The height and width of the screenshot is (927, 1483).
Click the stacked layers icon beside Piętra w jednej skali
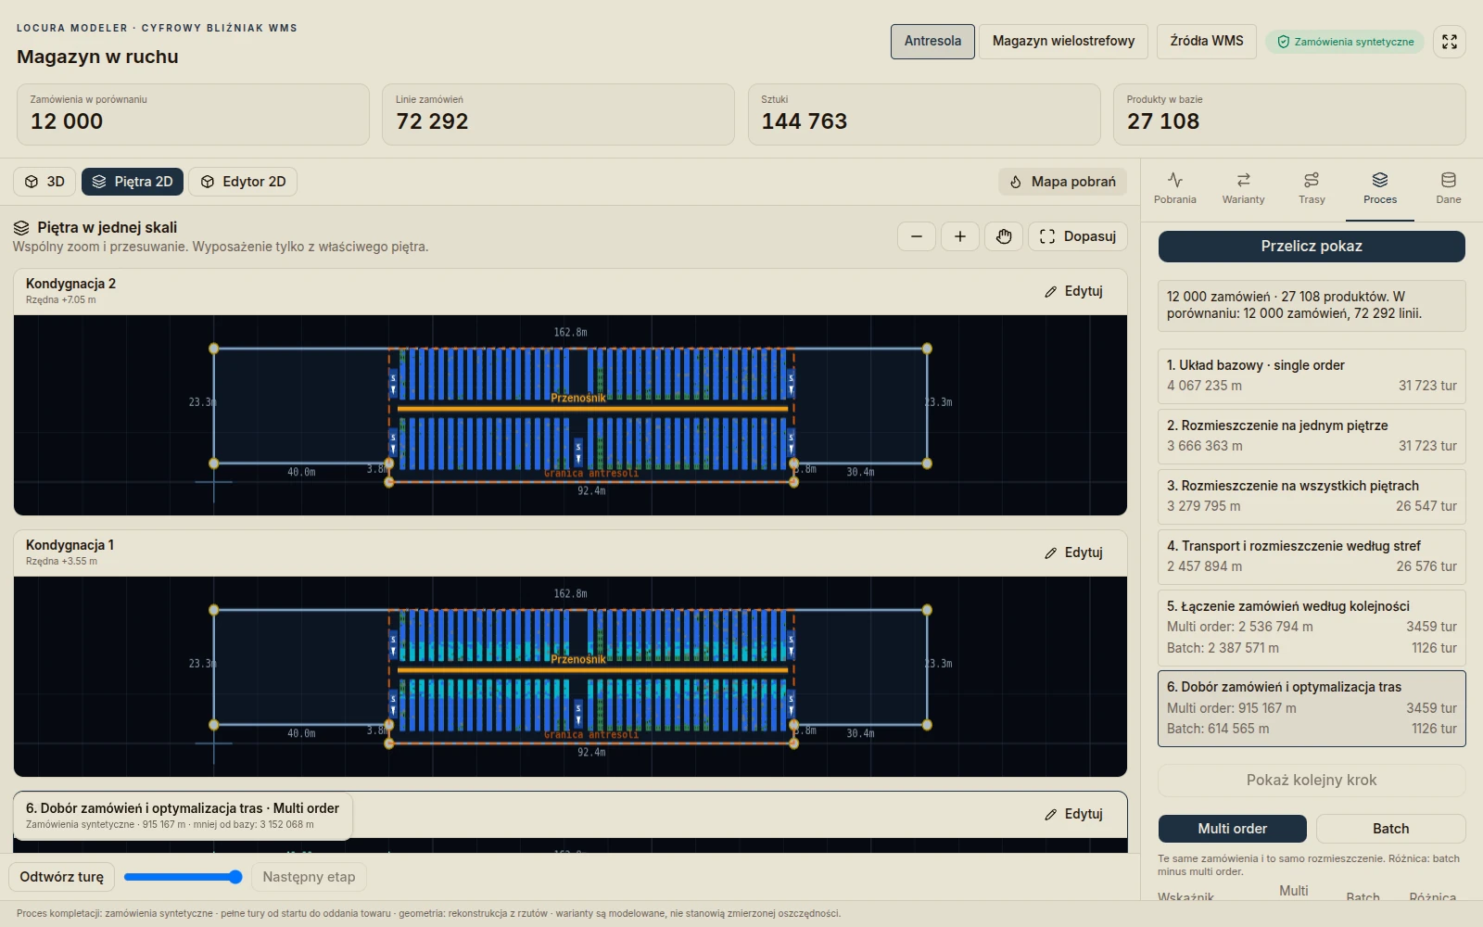[x=21, y=228]
